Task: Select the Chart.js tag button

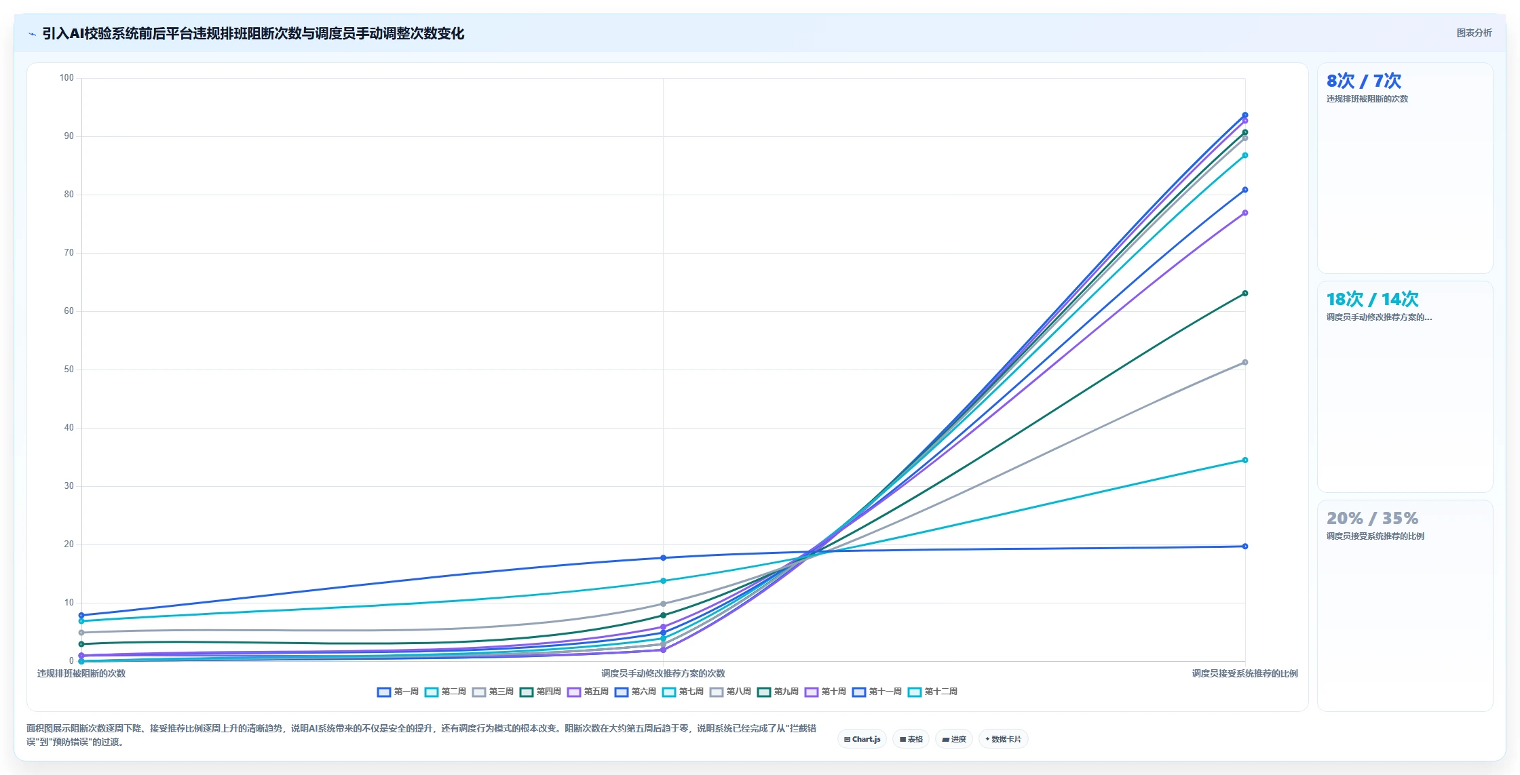Action: (862, 739)
